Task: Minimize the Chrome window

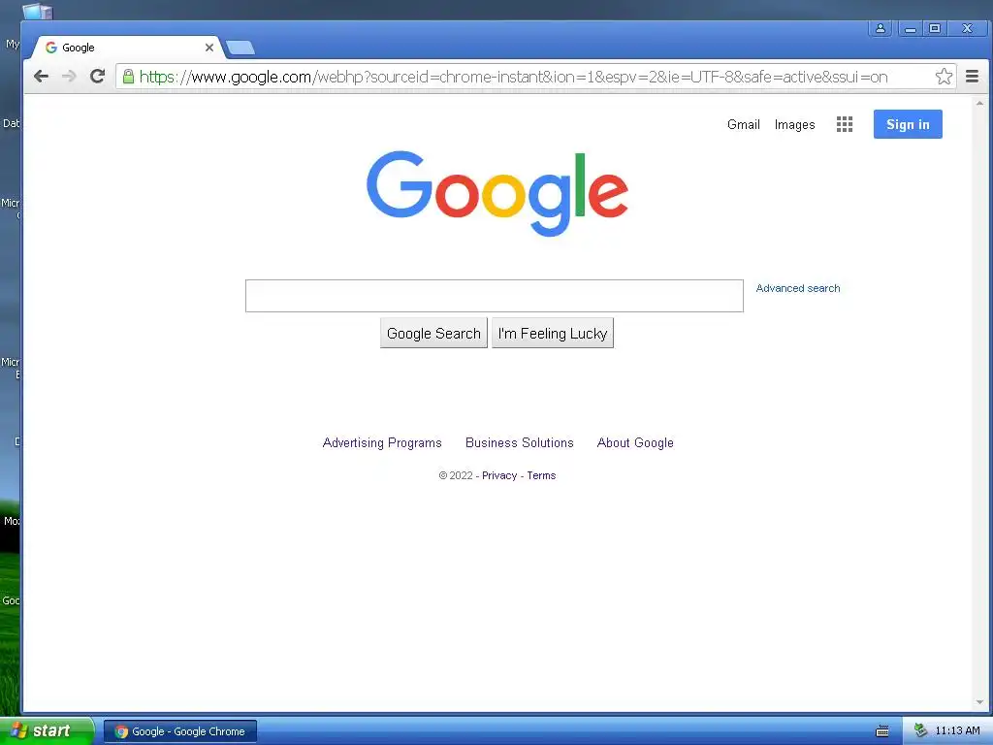Action: tap(910, 28)
